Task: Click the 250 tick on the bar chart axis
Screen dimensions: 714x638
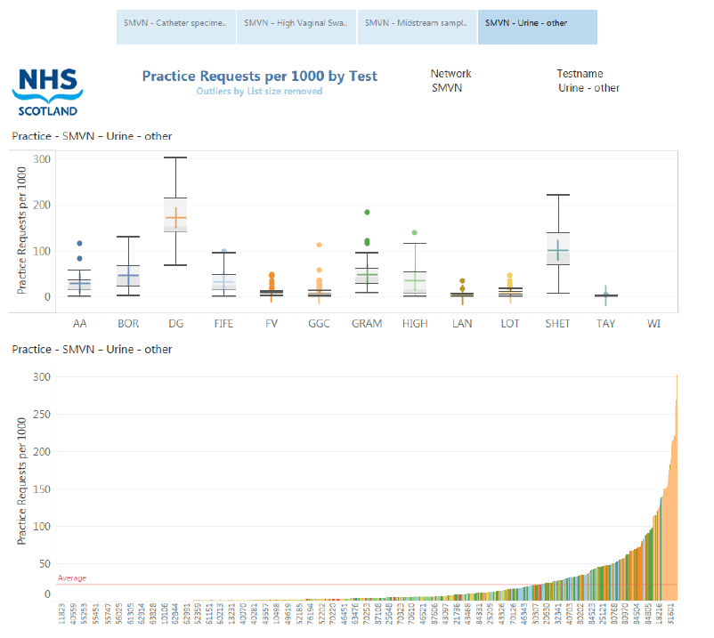Action: coord(42,414)
